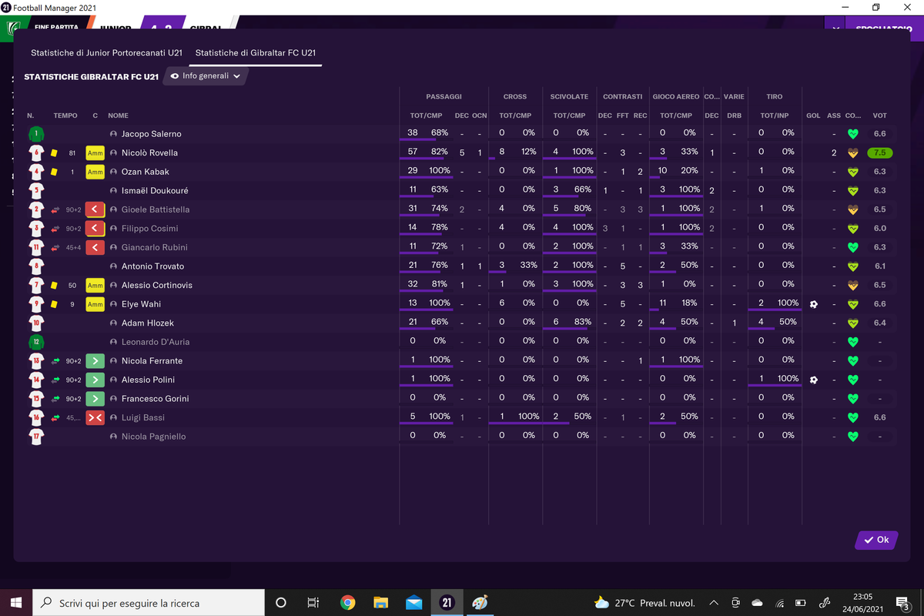
Task: Sort by the DRB column header
Action: (x=734, y=115)
